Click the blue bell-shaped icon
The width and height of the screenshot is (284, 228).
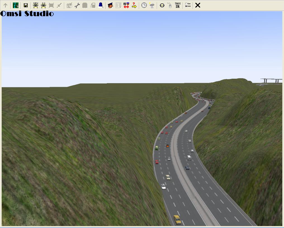point(101,5)
